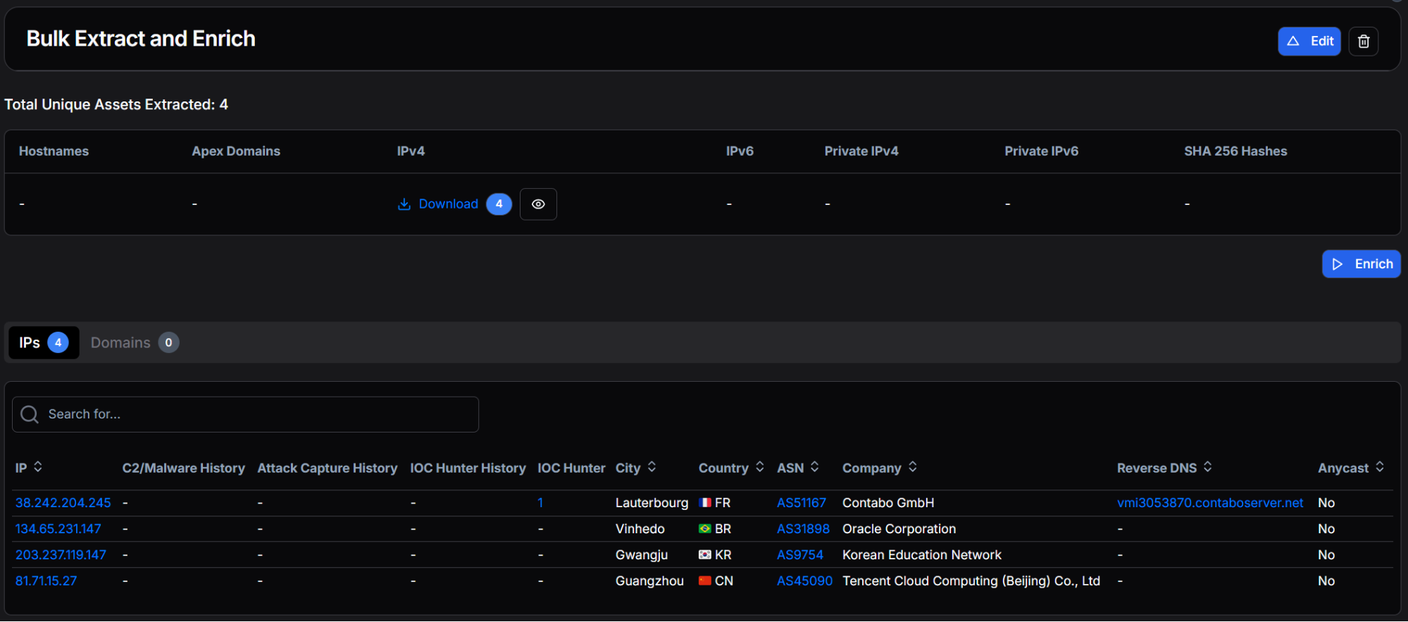Click the Hostnames column header
The image size is (1408, 622).
point(54,151)
